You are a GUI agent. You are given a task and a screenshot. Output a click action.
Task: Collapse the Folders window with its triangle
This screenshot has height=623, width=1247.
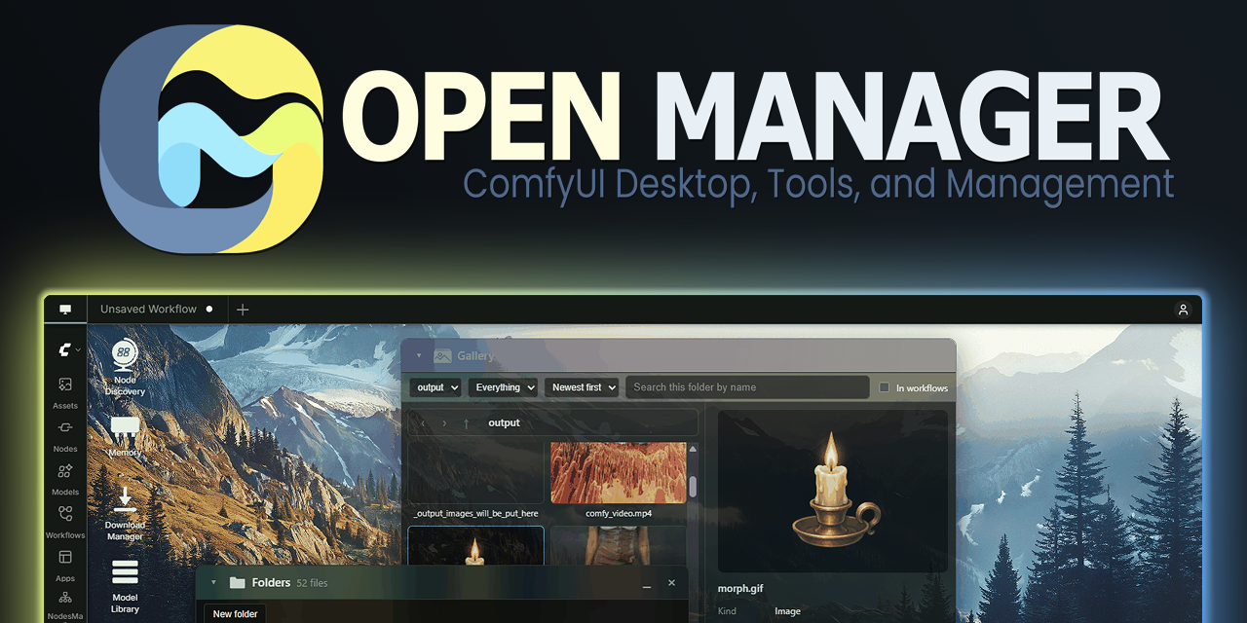[x=213, y=583]
